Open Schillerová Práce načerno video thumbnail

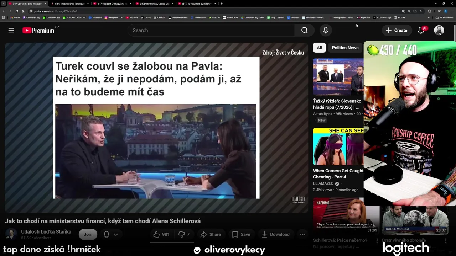coord(346,216)
